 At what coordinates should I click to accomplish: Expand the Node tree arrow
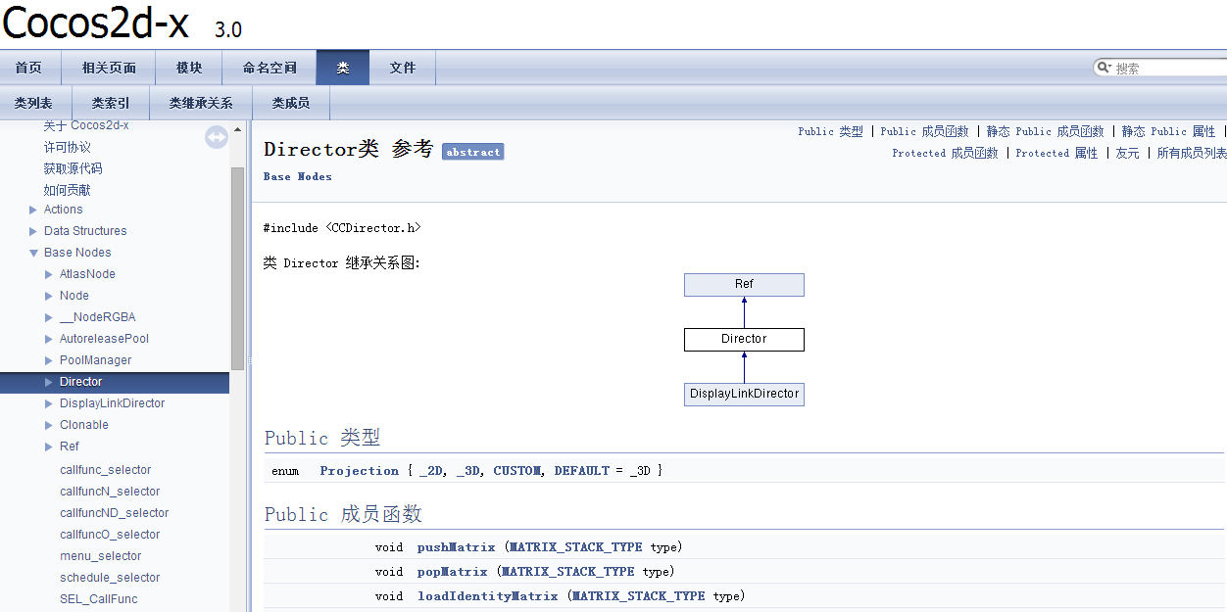click(x=50, y=296)
